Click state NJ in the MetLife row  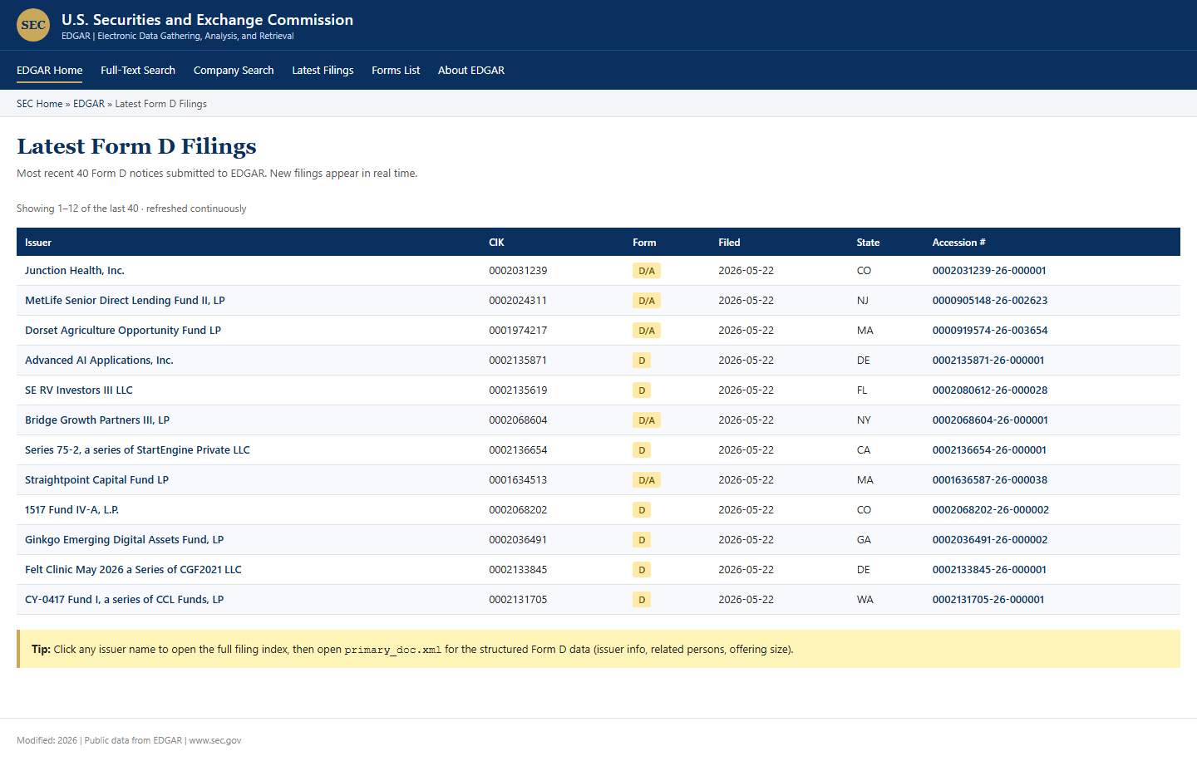click(863, 301)
